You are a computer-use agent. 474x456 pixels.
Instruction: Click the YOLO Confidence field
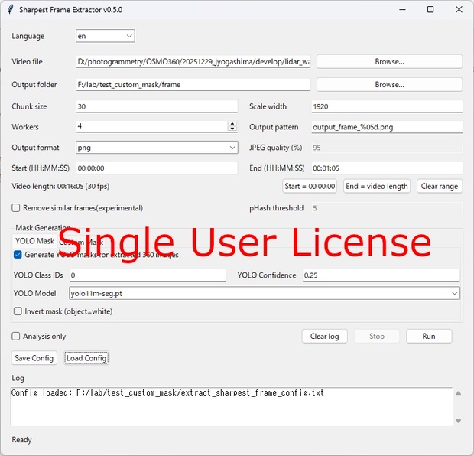pos(381,275)
